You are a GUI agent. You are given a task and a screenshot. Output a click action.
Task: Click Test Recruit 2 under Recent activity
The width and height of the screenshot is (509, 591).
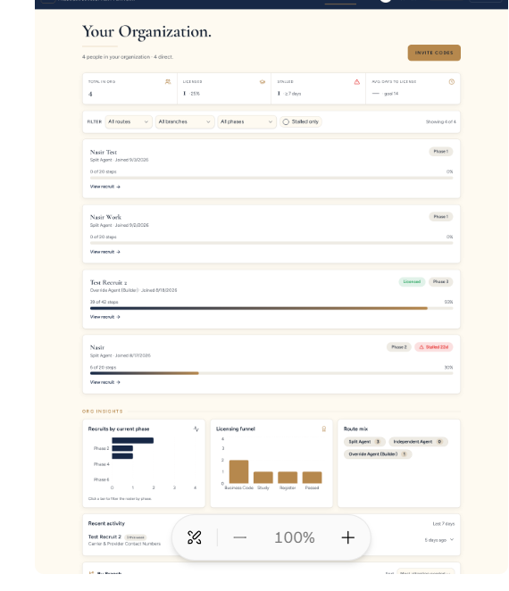(x=104, y=537)
